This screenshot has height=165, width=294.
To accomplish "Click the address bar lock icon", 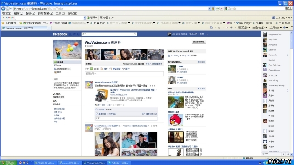I will pyautogui.click(x=213, y=9).
